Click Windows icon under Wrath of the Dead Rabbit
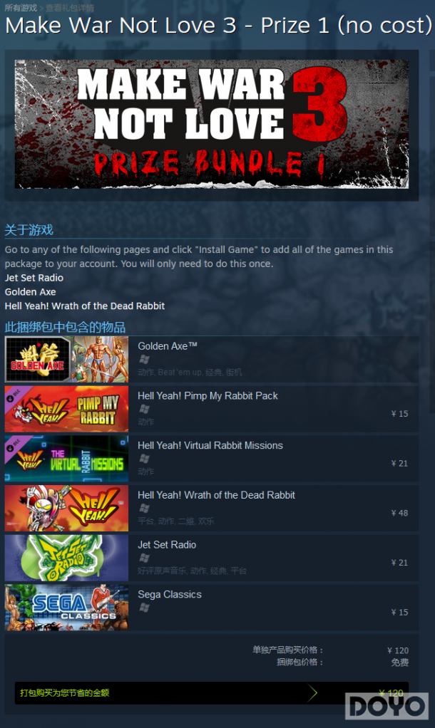 145,509
